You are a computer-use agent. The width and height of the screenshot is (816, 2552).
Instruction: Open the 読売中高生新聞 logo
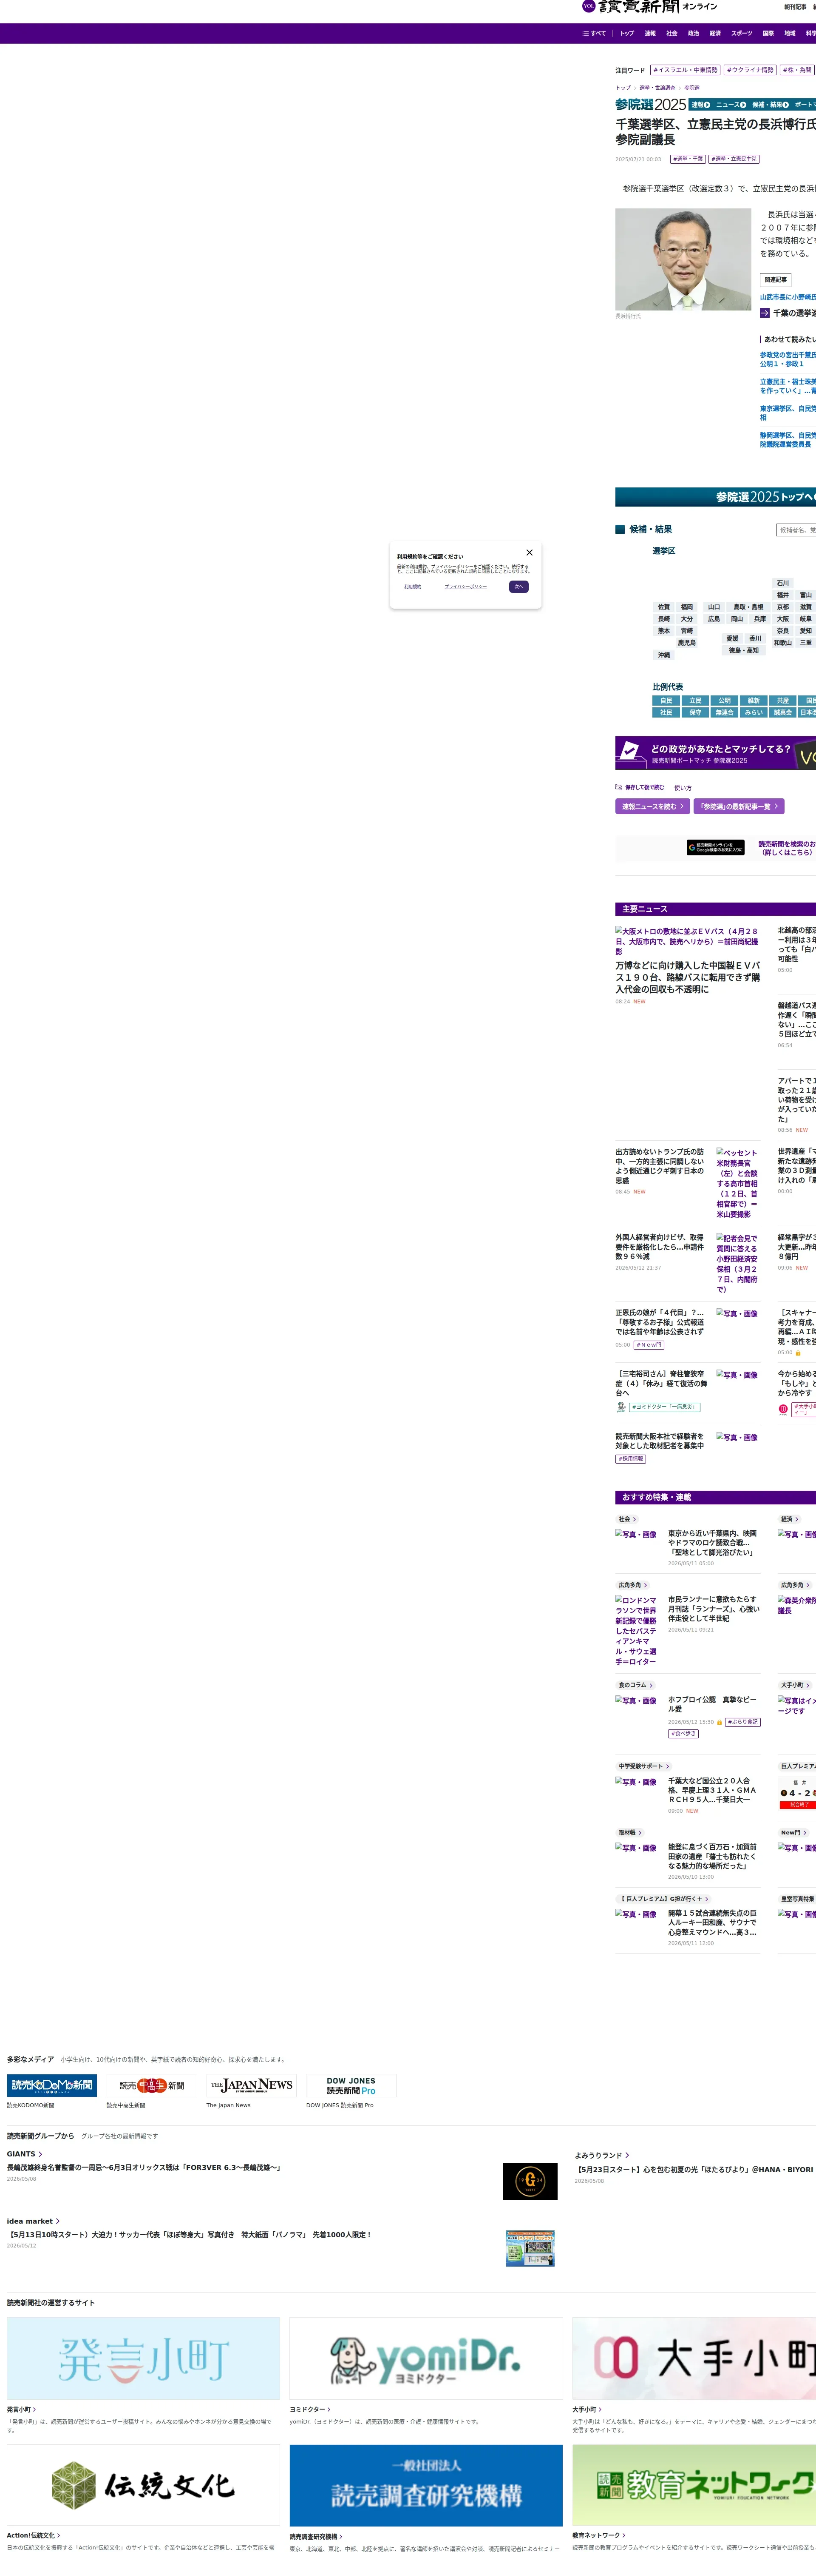(x=153, y=2085)
